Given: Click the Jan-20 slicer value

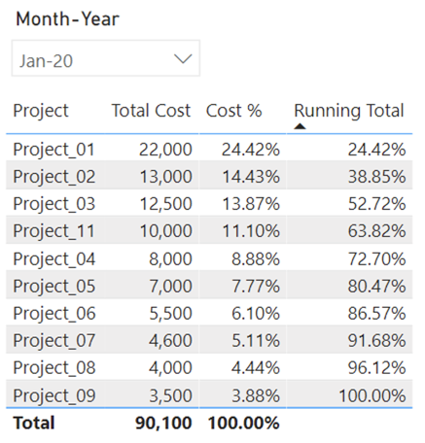Looking at the screenshot, I should tap(46, 61).
